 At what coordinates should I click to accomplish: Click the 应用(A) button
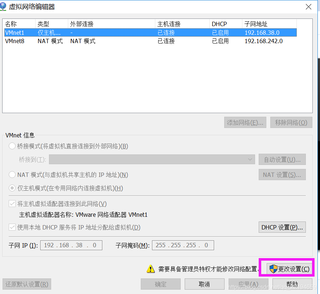tap(249, 284)
